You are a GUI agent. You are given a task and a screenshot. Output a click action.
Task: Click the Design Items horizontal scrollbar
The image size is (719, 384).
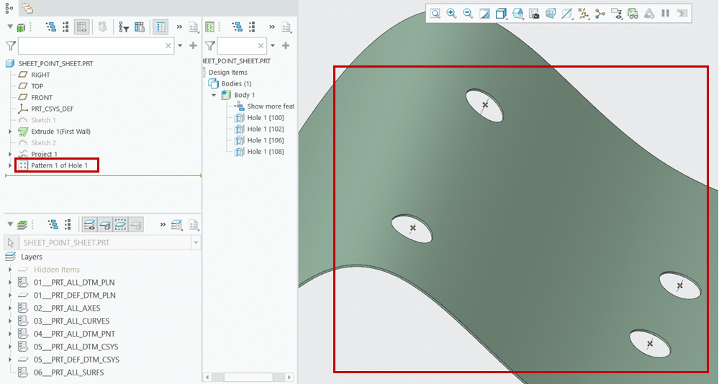[x=250, y=377]
